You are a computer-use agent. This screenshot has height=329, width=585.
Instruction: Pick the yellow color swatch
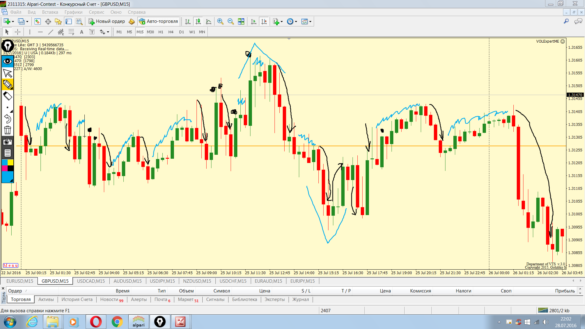click(x=10, y=162)
